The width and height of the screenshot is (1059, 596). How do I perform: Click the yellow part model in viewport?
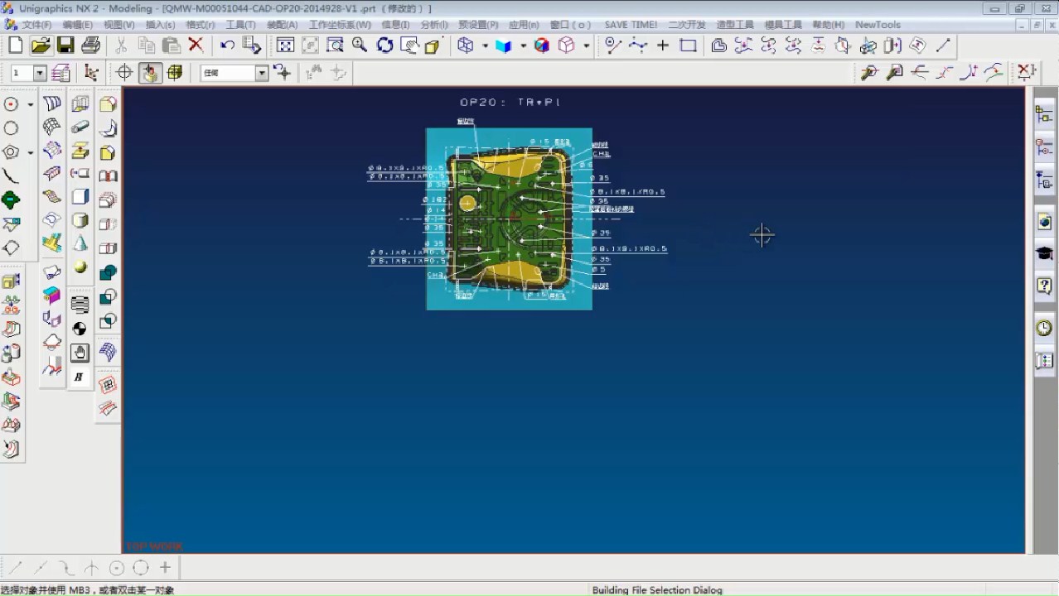point(505,166)
